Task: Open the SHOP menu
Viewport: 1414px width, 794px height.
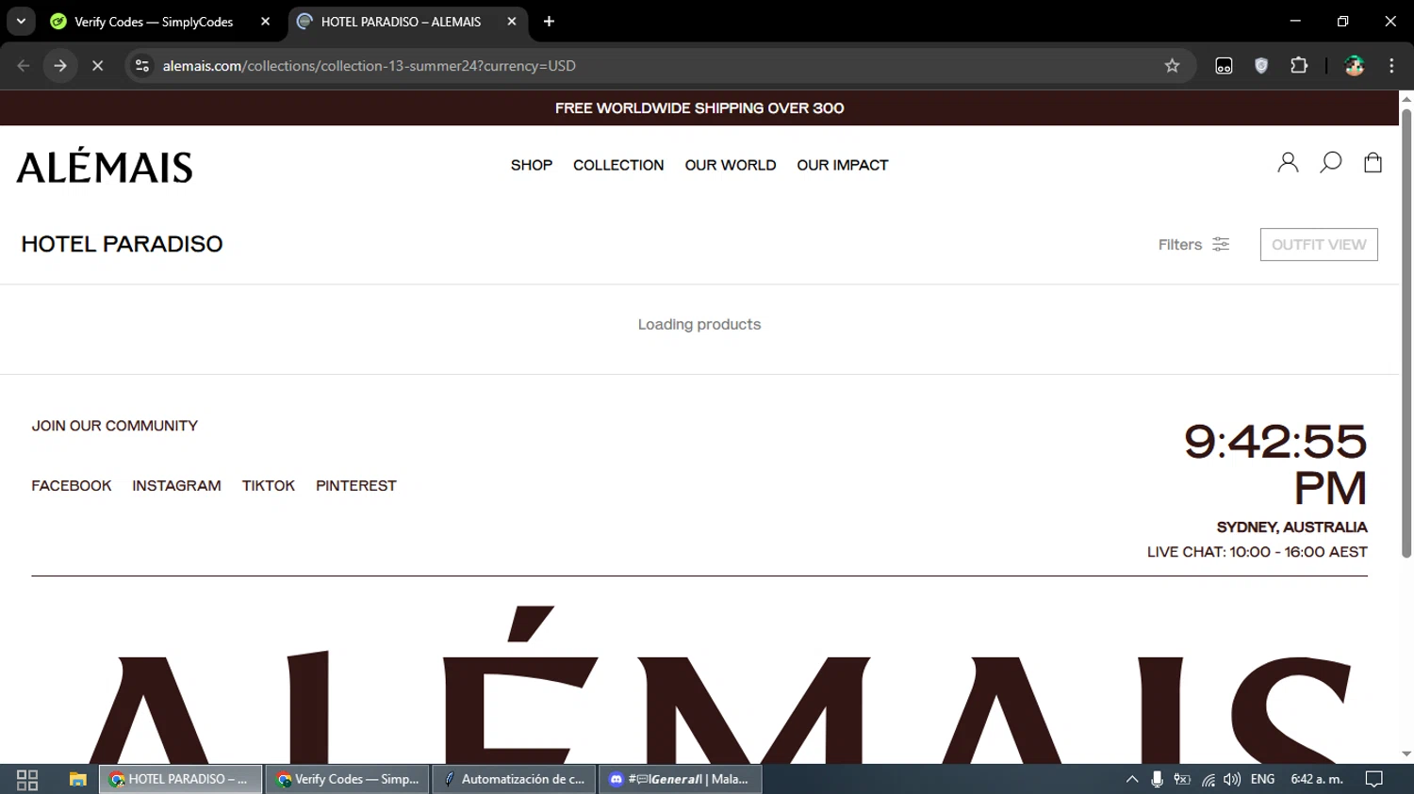Action: coord(532,165)
